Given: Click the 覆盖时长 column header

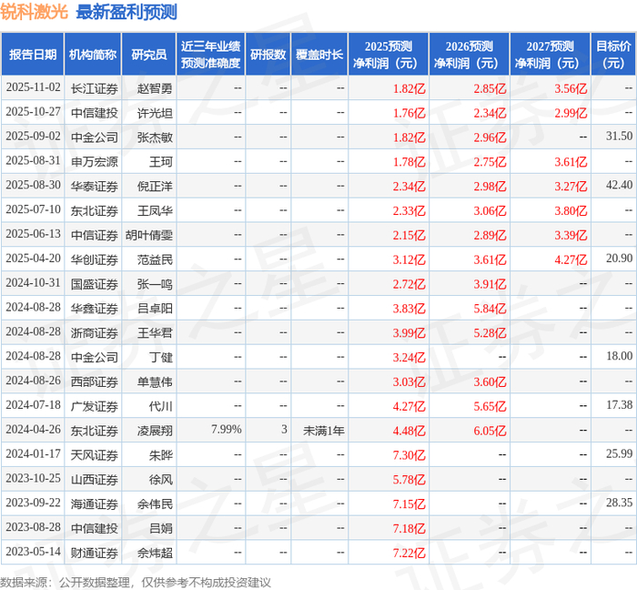Looking at the screenshot, I should (319, 55).
